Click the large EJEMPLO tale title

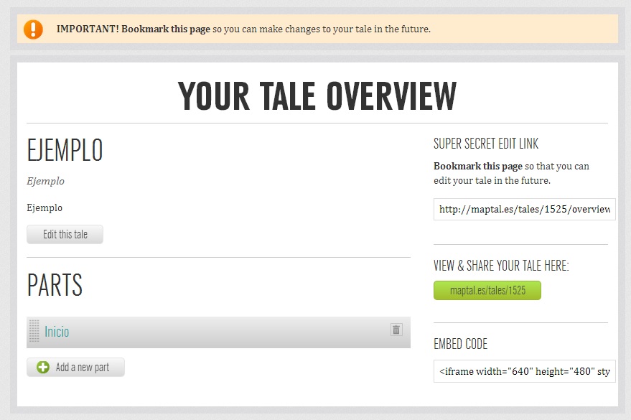[x=65, y=151]
